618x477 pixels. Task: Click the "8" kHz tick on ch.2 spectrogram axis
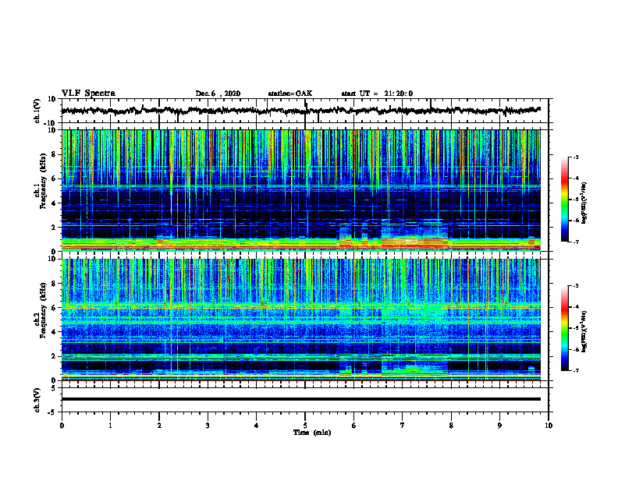point(54,284)
